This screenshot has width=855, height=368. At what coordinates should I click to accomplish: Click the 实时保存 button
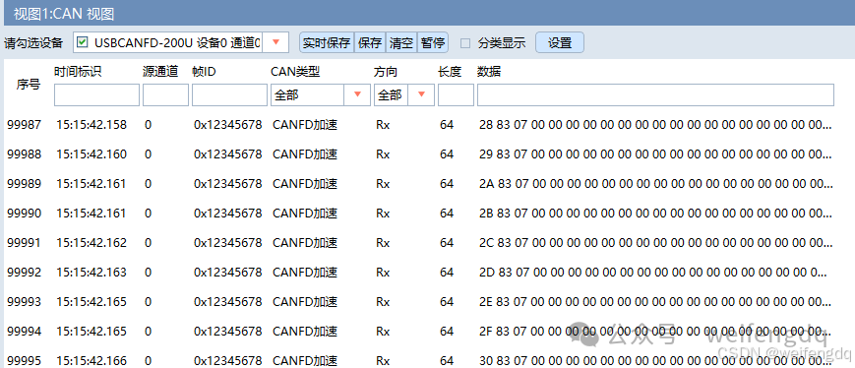pos(327,43)
